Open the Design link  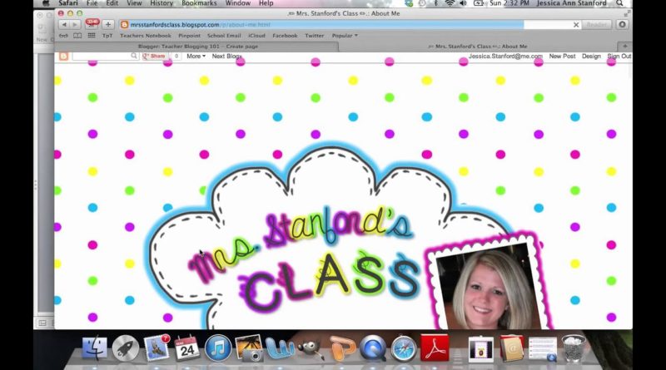coord(591,56)
